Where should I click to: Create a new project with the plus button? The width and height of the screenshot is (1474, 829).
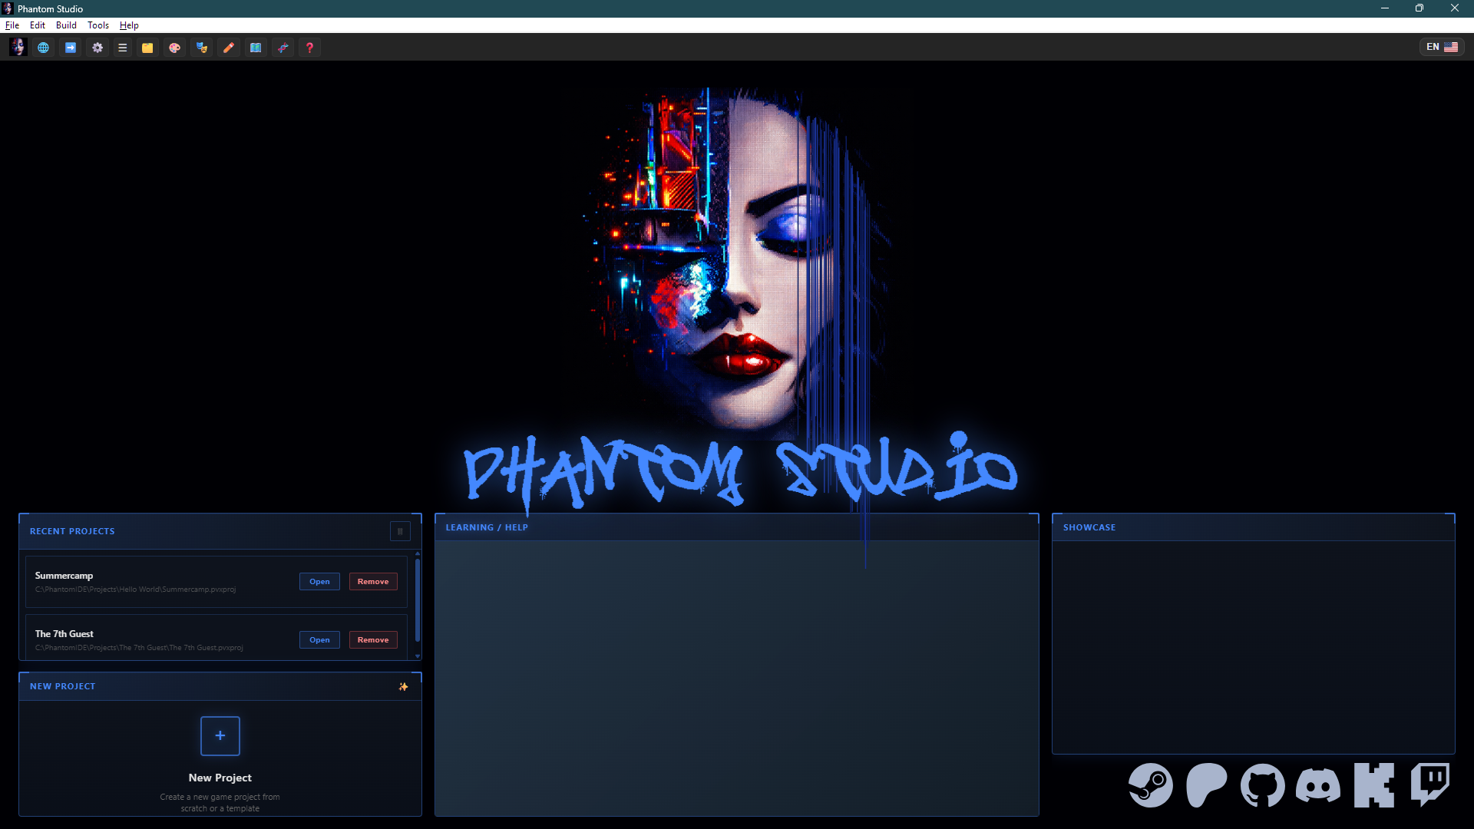coord(220,735)
